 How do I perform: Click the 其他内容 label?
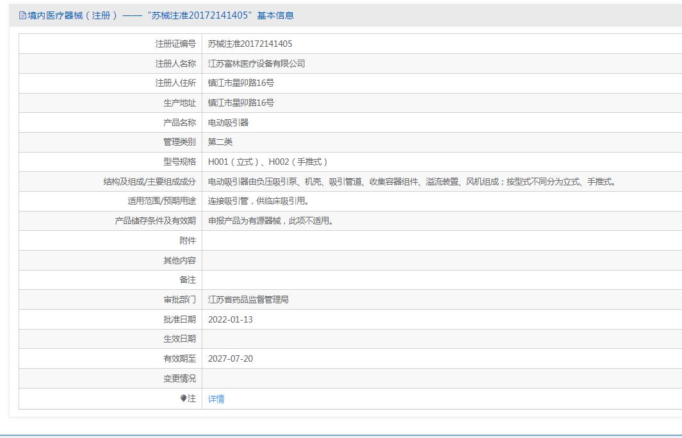[x=180, y=260]
